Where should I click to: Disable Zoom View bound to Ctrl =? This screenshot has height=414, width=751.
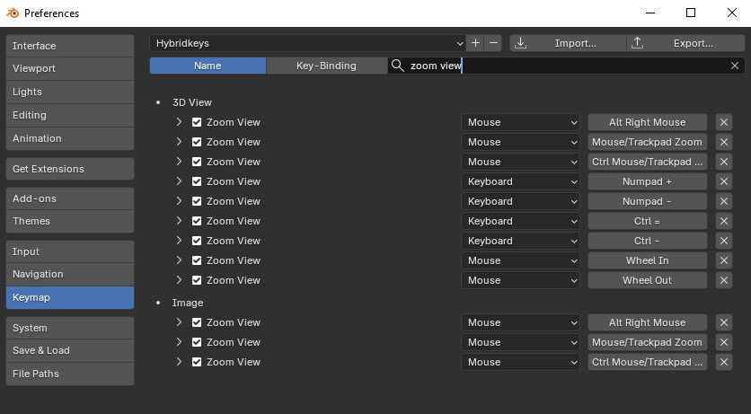pos(197,221)
